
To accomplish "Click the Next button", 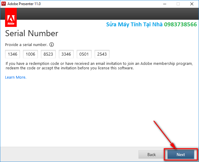I will coord(181,155).
